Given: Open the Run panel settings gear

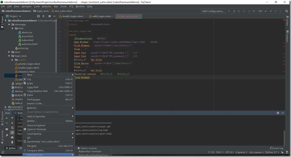Looking at the screenshot, I should click(278, 113).
